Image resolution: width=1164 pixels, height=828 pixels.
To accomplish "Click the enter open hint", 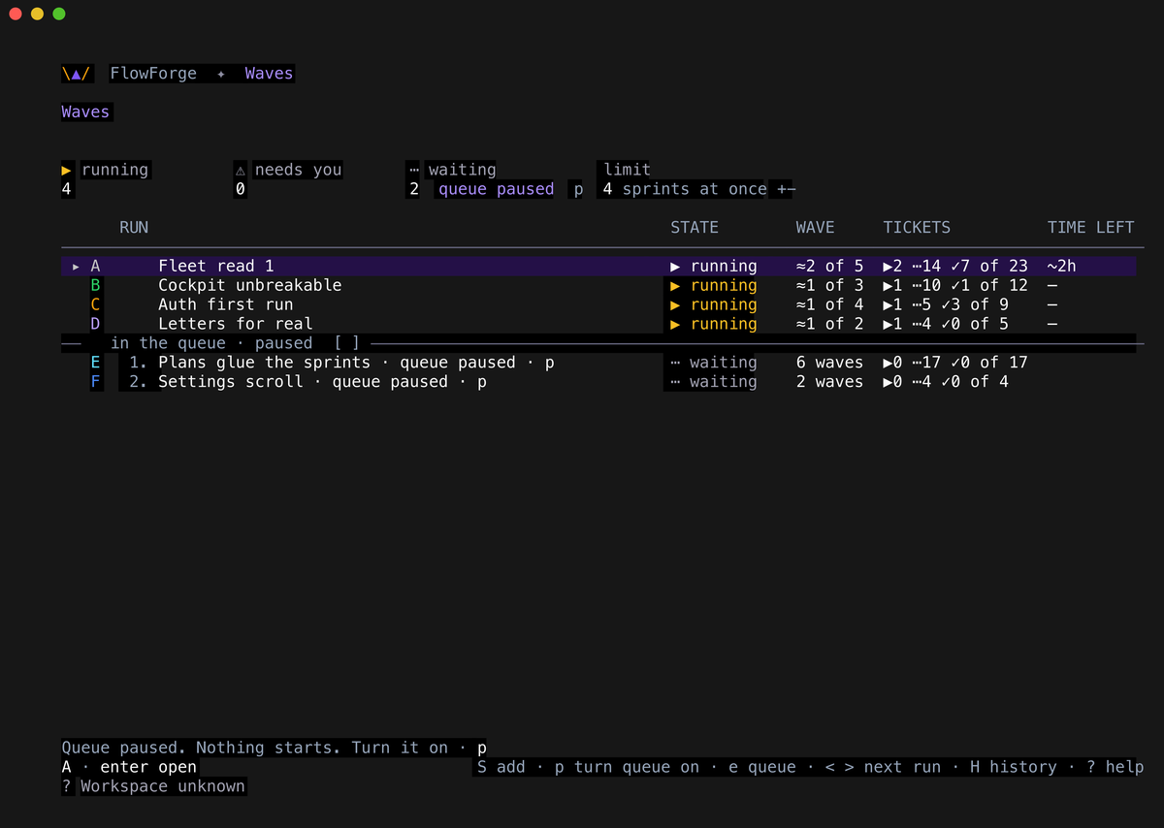I will click(148, 767).
